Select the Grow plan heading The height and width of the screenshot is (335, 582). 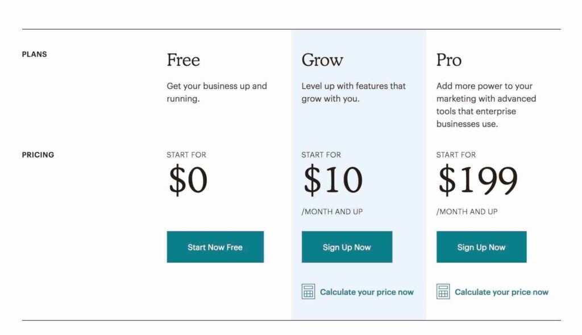click(322, 60)
